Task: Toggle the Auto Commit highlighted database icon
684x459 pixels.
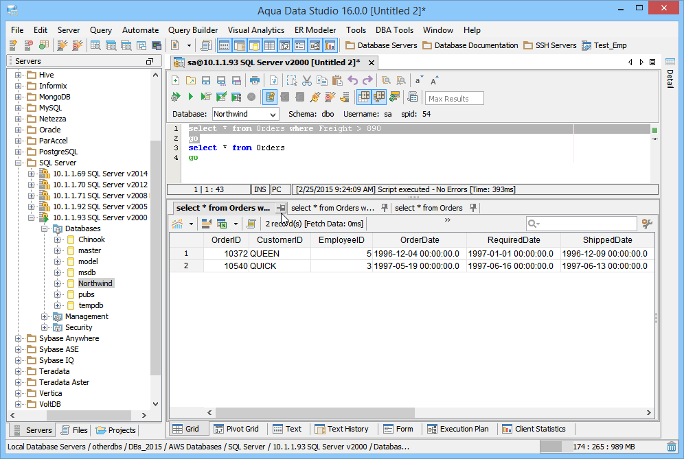Action: [270, 97]
